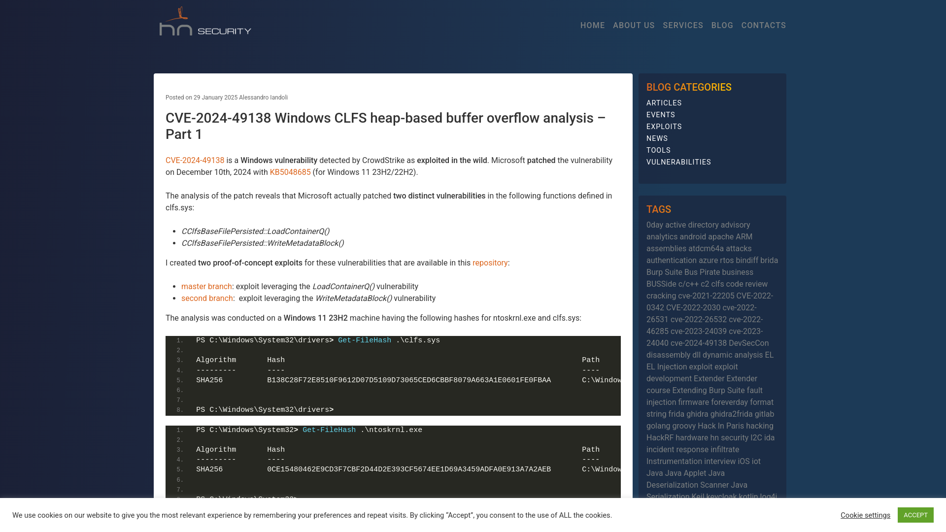This screenshot has height=532, width=946.
Task: Open the VULNERABILITIES blog category
Action: (x=677, y=162)
